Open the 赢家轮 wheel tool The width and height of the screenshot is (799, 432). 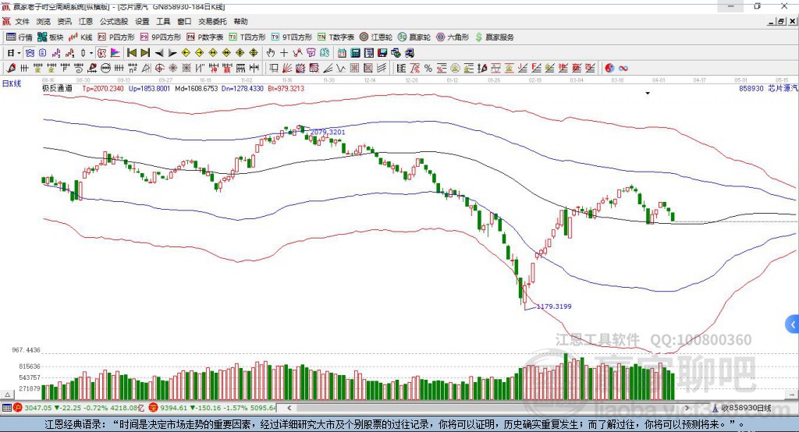(414, 37)
